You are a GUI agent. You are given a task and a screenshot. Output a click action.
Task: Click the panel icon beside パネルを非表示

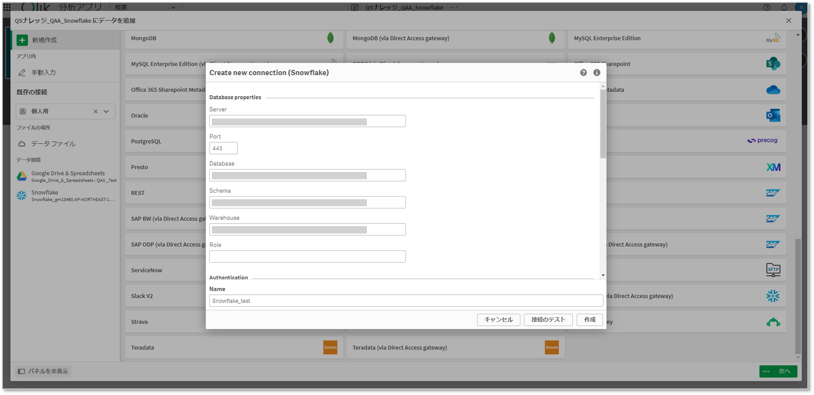[21, 371]
